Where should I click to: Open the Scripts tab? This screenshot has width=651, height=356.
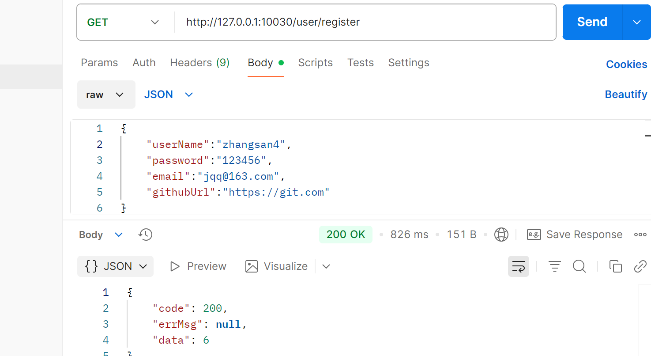pos(316,63)
